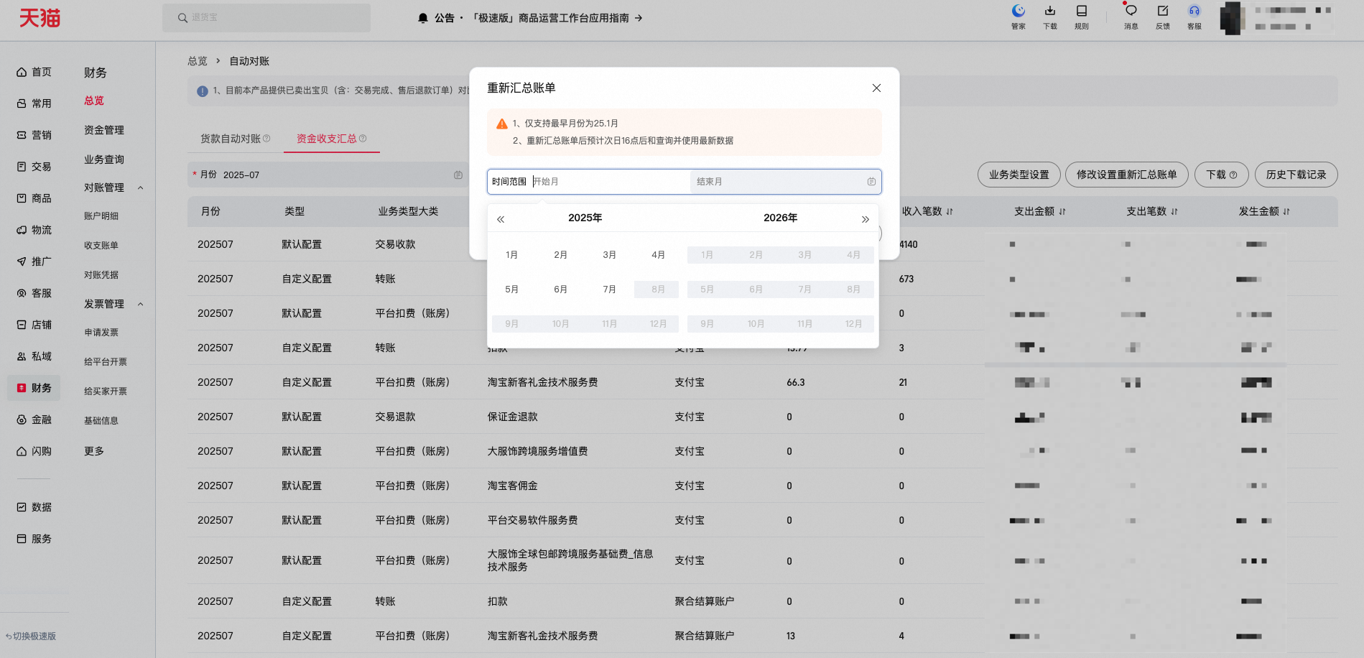Open 金融 in left sidebar
This screenshot has width=1364, height=658.
click(34, 420)
